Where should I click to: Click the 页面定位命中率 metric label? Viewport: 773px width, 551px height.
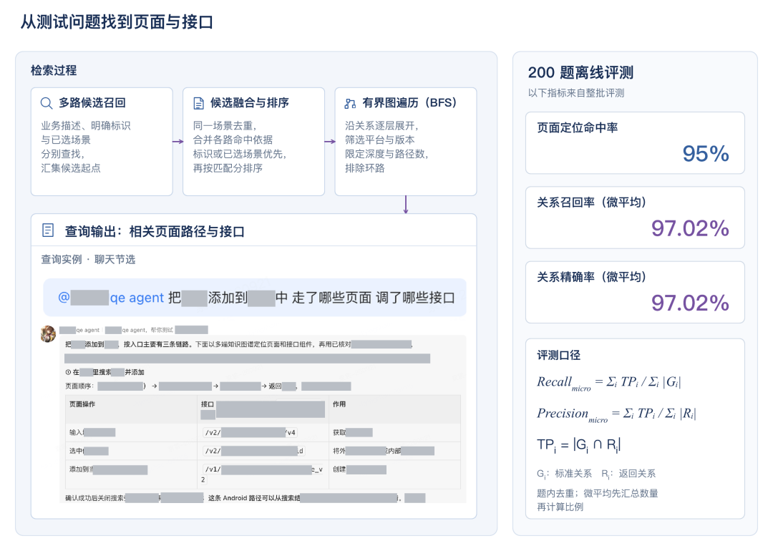click(x=578, y=127)
